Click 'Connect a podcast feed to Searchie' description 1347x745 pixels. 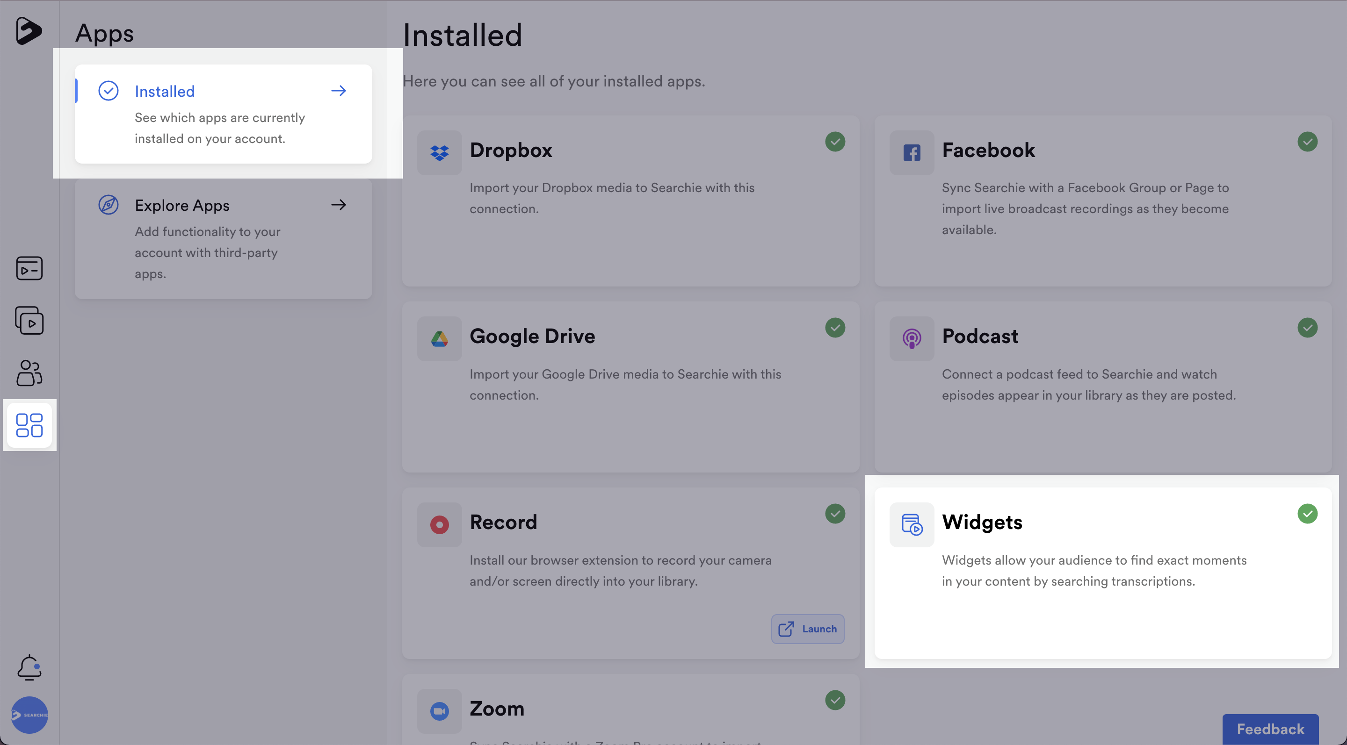pos(1089,385)
